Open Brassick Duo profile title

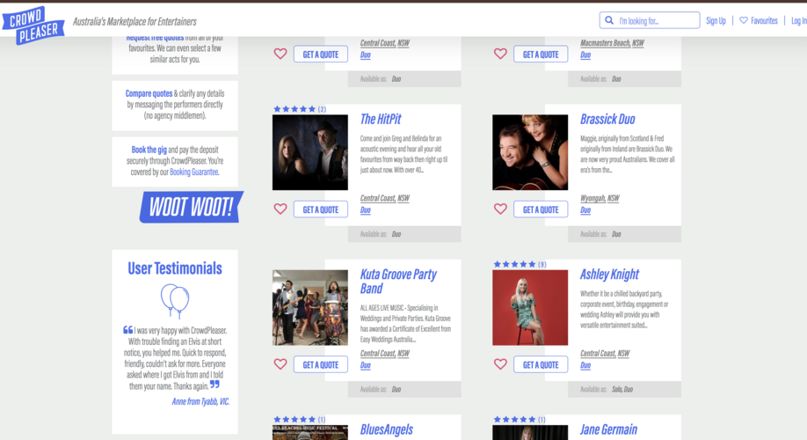pyautogui.click(x=607, y=119)
